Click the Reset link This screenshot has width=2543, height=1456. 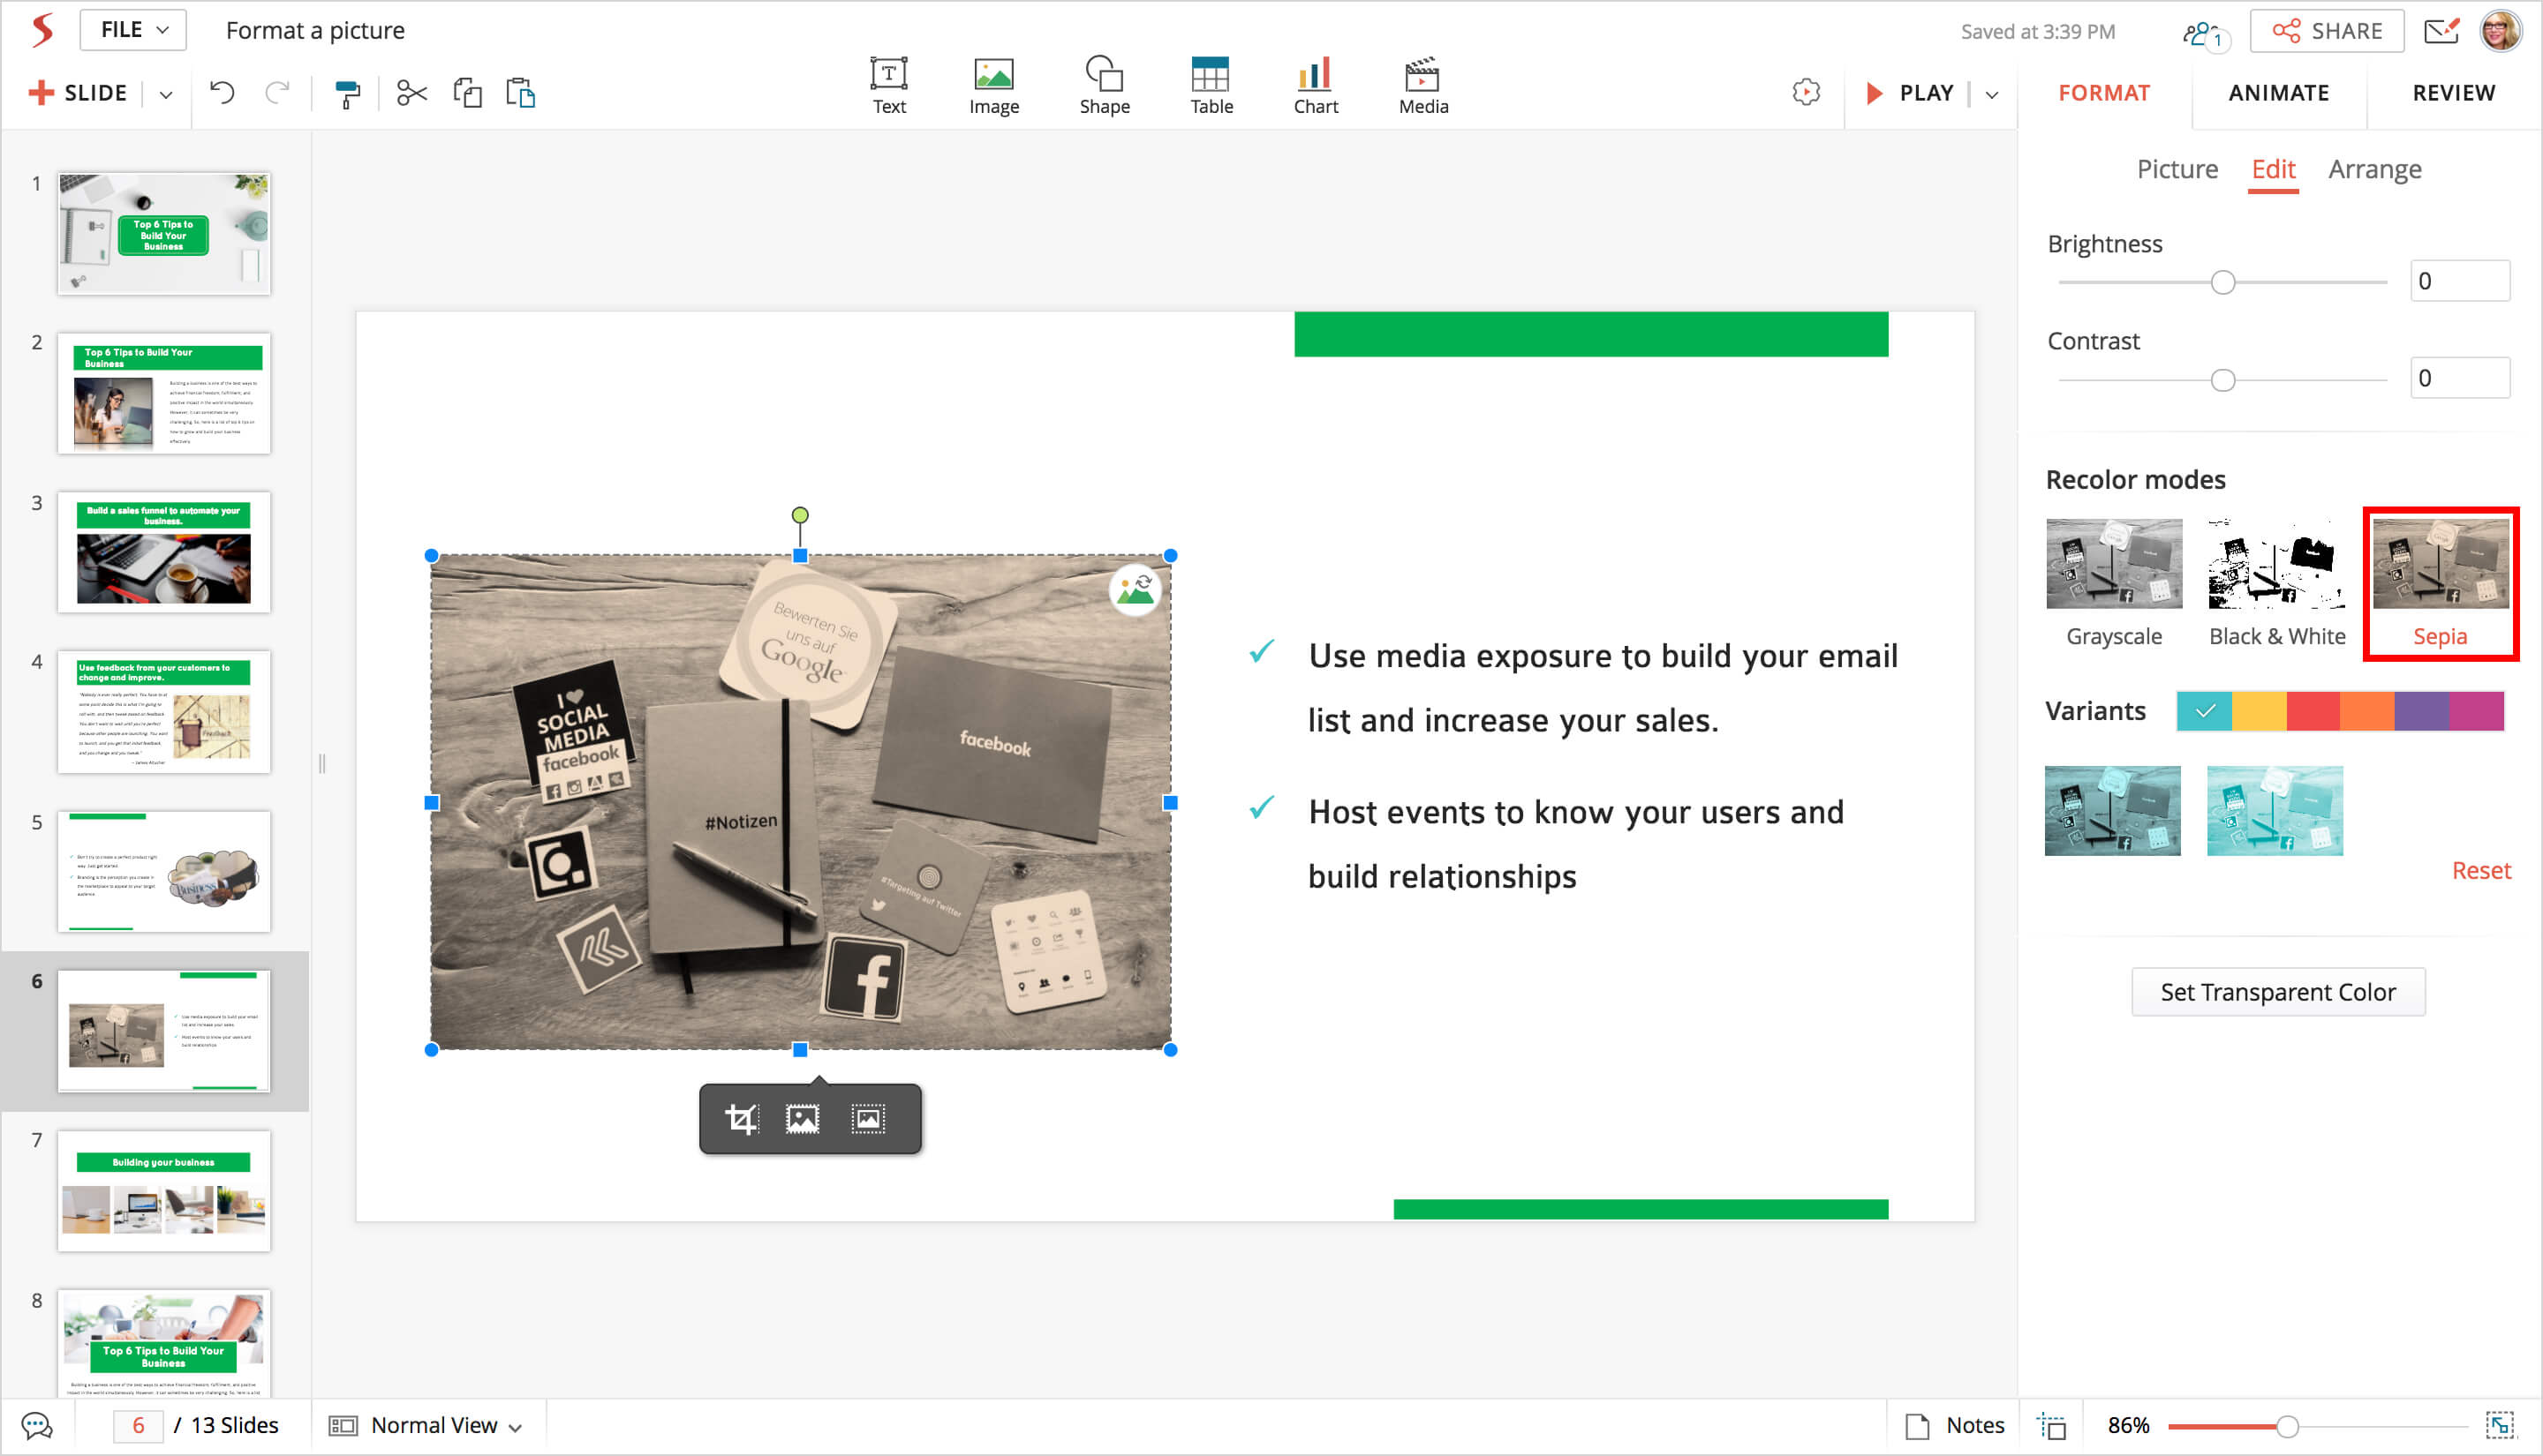pyautogui.click(x=2480, y=870)
